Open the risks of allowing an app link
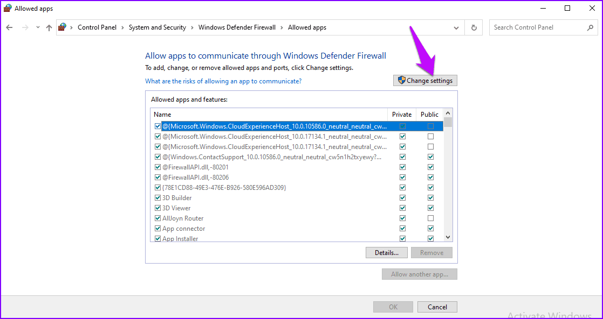Image resolution: width=603 pixels, height=319 pixels. click(x=223, y=81)
